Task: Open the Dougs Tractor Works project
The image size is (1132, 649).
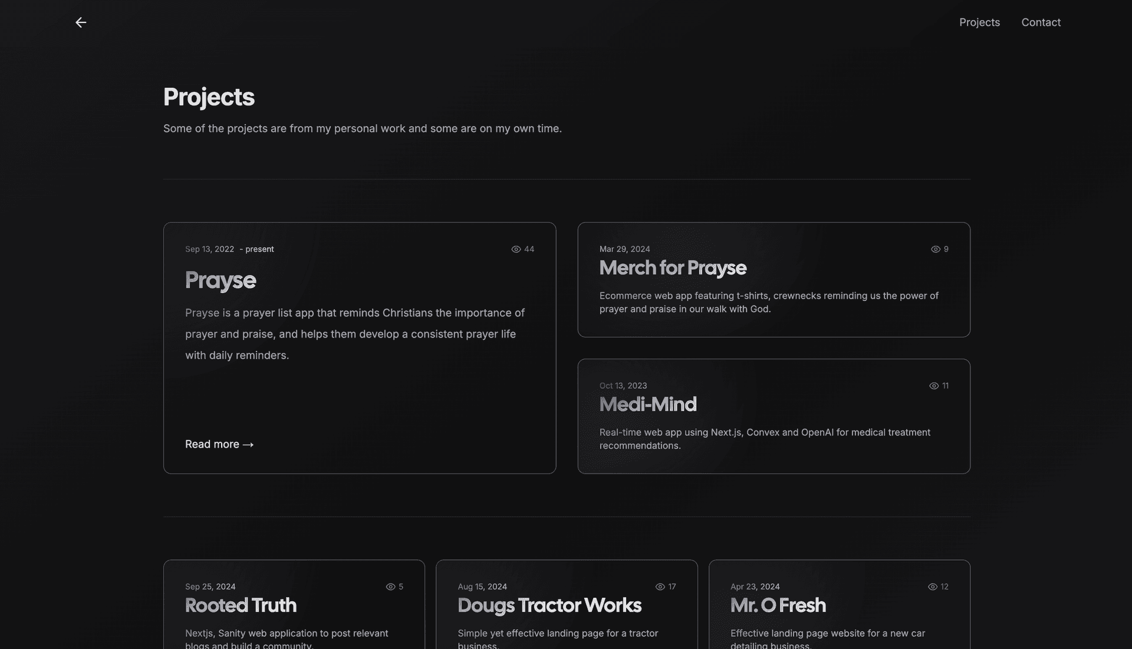Action: (549, 605)
